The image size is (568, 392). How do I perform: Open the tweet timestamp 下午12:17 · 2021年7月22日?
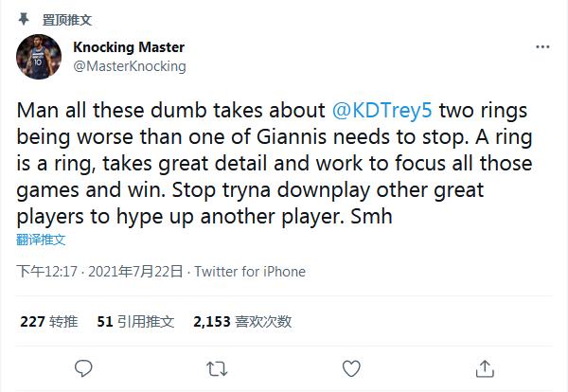click(x=100, y=272)
